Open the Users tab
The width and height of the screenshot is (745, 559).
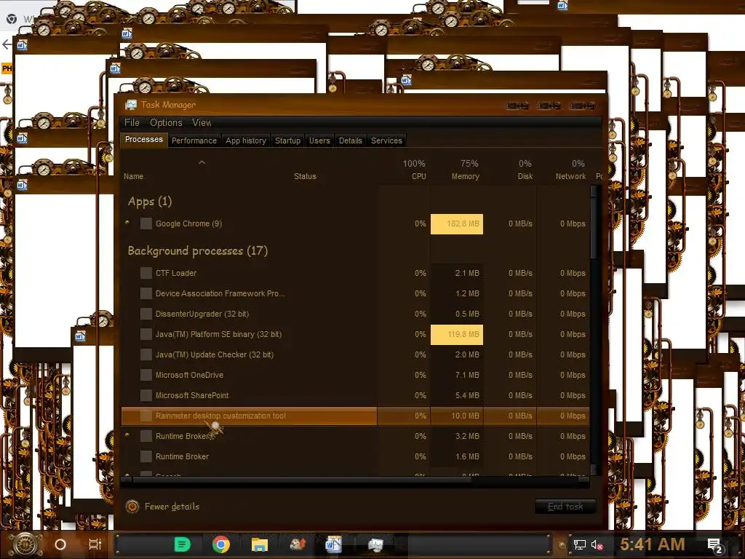tap(319, 140)
